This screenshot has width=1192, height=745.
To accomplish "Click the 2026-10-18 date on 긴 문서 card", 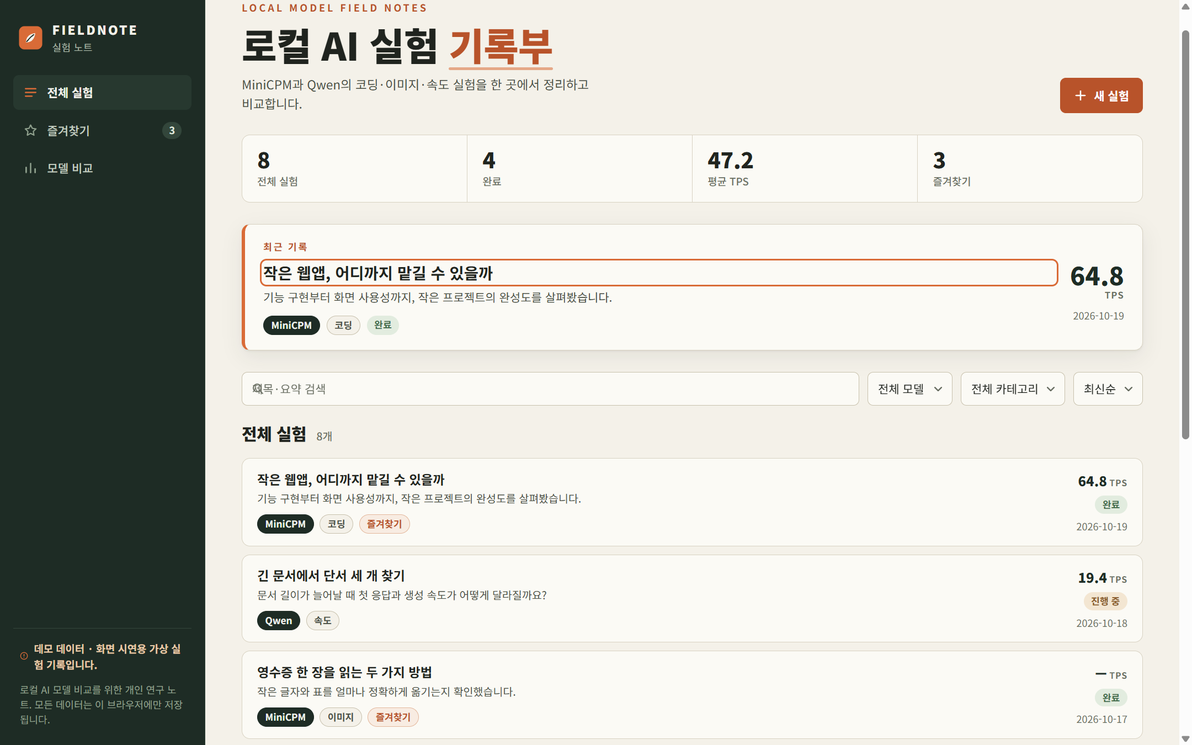I will tap(1101, 623).
